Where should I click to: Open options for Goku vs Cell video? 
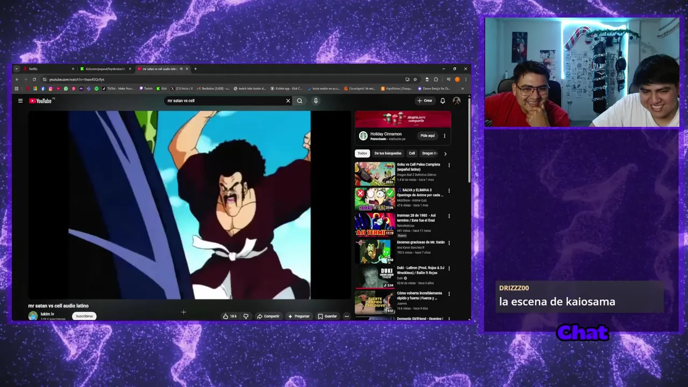tap(449, 165)
